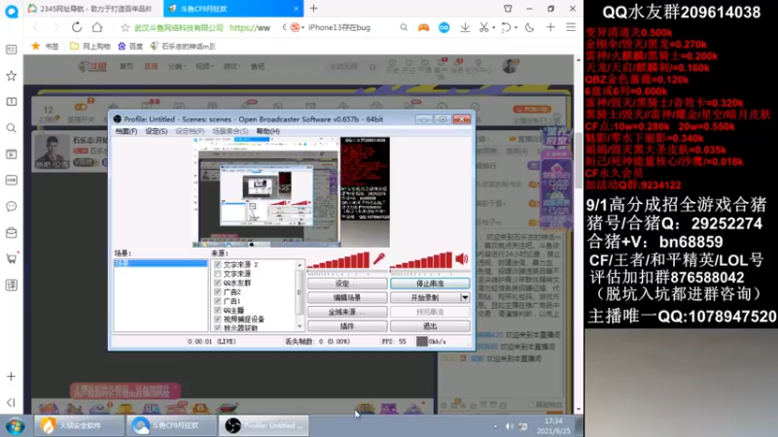778x437 pixels.
Task: Open the 档案(F) menu in OBS
Action: (x=126, y=131)
